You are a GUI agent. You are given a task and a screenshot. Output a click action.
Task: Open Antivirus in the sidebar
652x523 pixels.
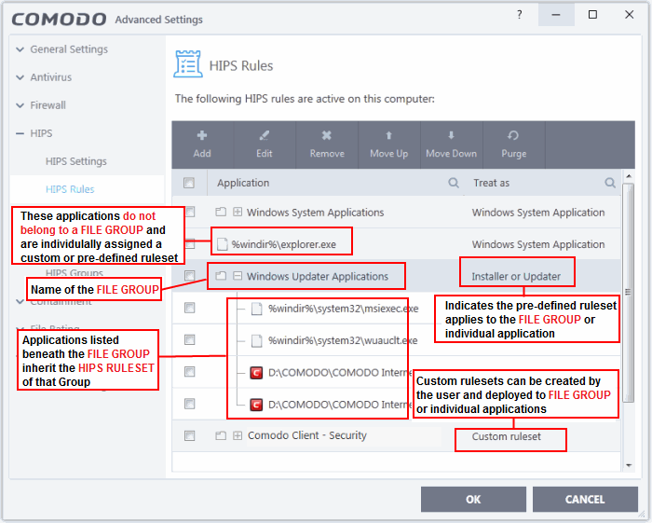[50, 77]
